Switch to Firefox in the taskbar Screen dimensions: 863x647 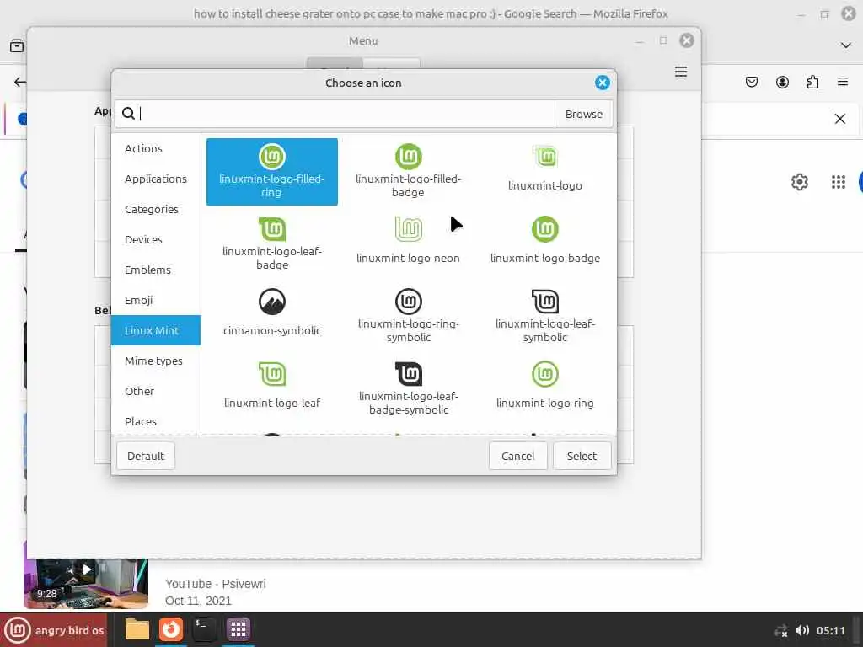(x=171, y=629)
